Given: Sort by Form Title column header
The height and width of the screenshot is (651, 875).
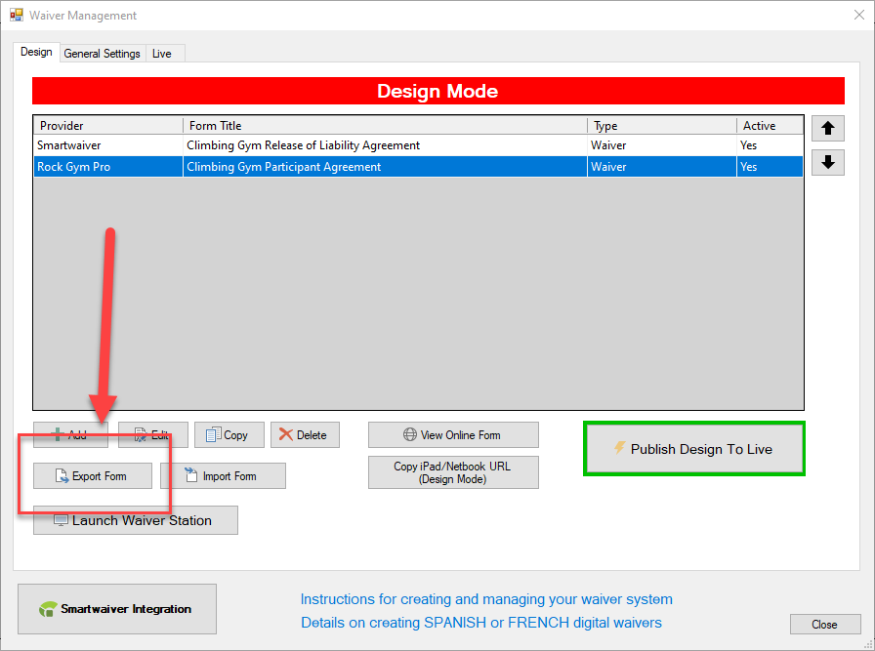Looking at the screenshot, I should click(x=385, y=126).
